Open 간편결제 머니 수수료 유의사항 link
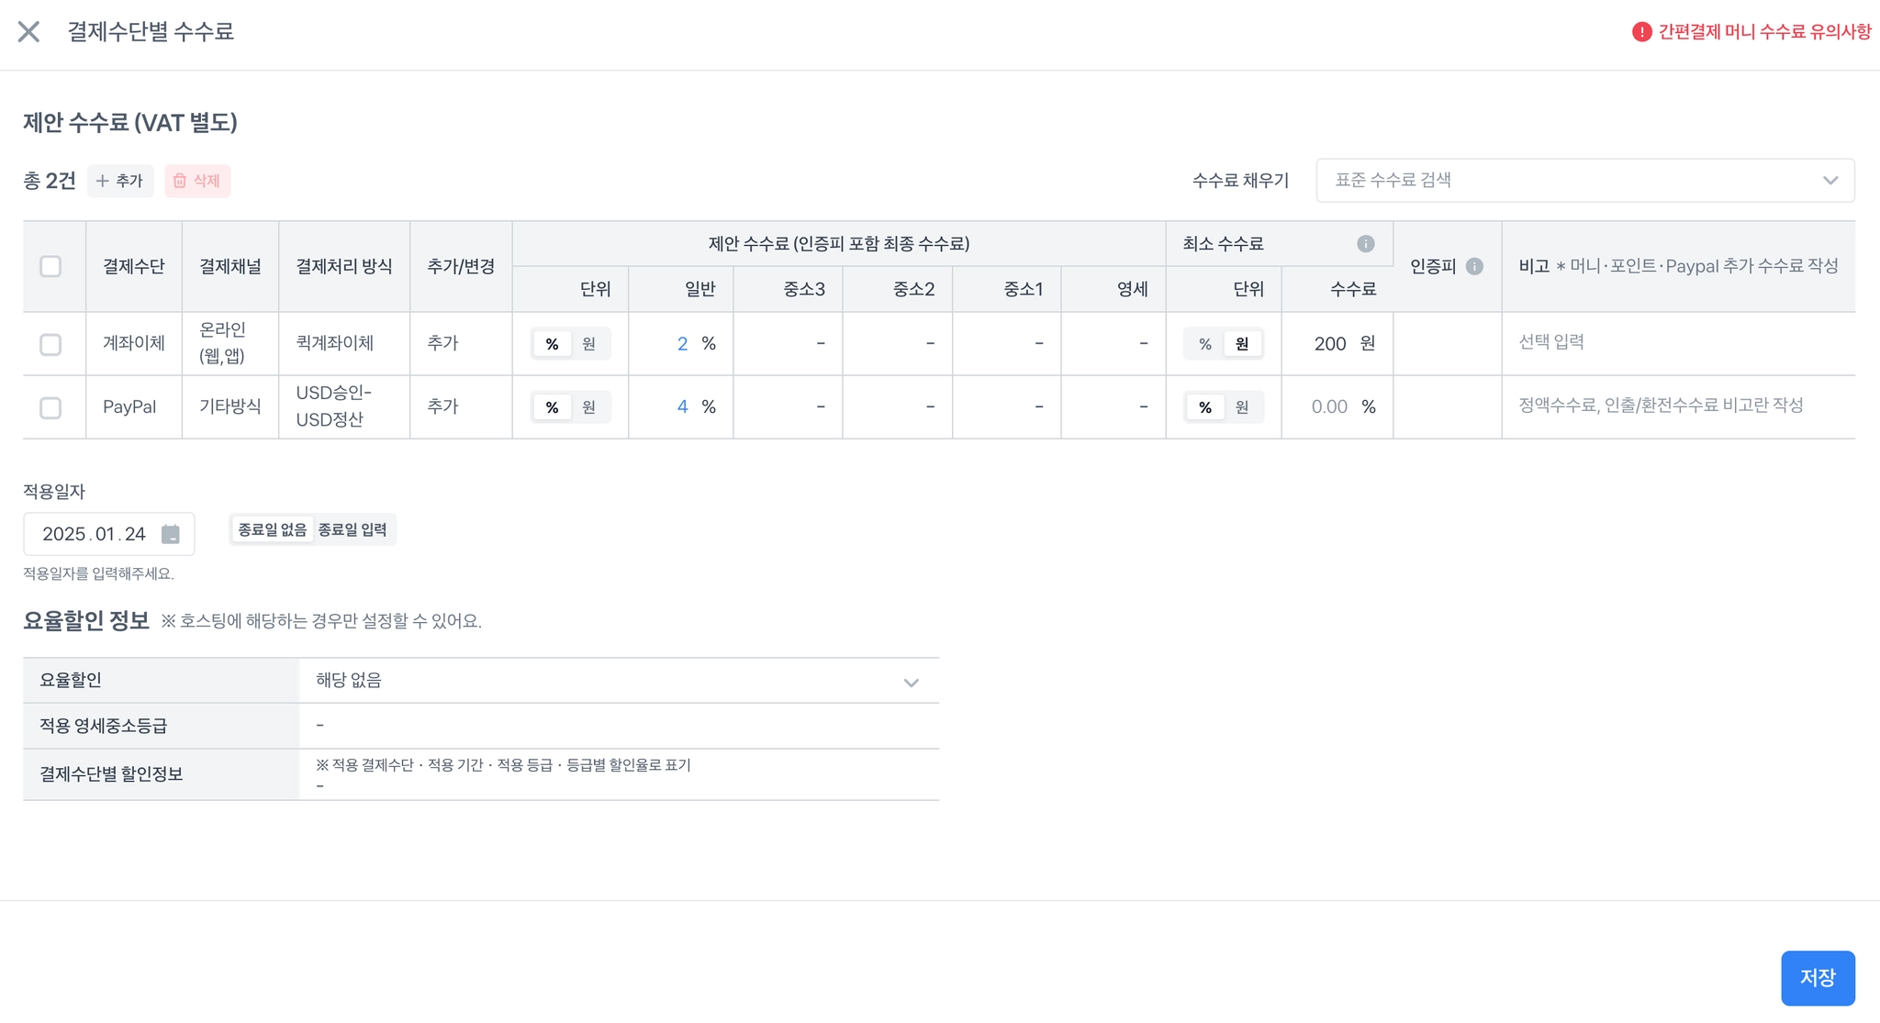Image resolution: width=1880 pixels, height=1023 pixels. coord(1763,32)
